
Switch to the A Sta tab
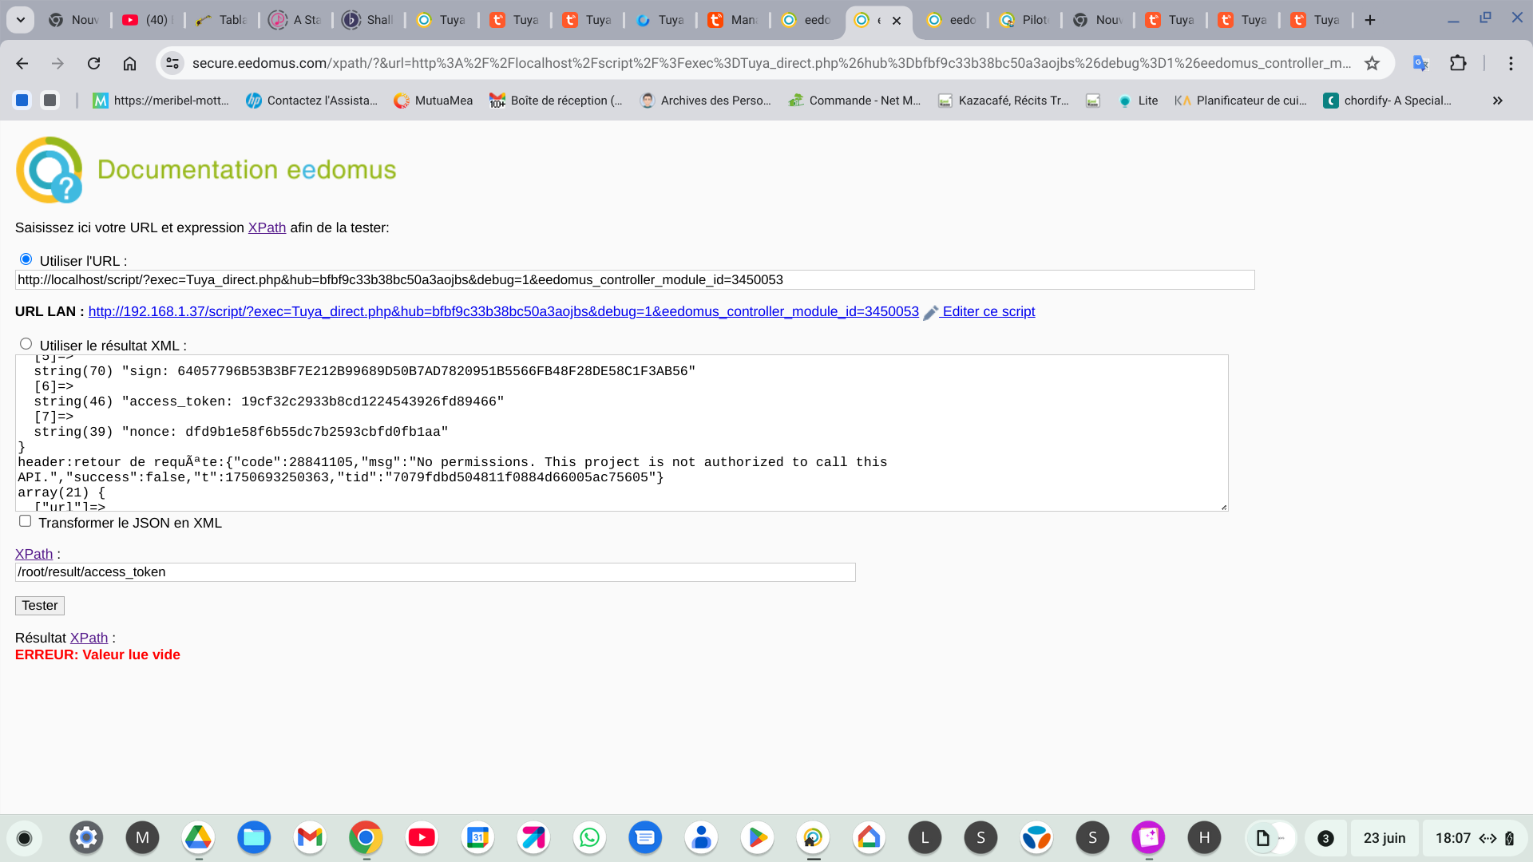click(x=295, y=20)
